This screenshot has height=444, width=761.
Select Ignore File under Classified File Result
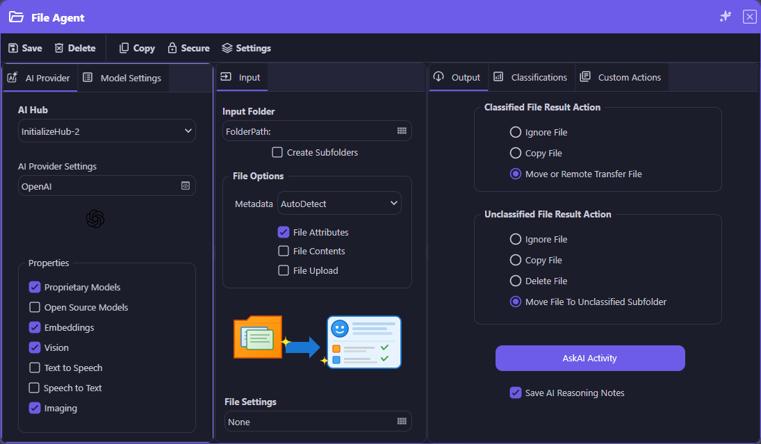click(x=516, y=132)
